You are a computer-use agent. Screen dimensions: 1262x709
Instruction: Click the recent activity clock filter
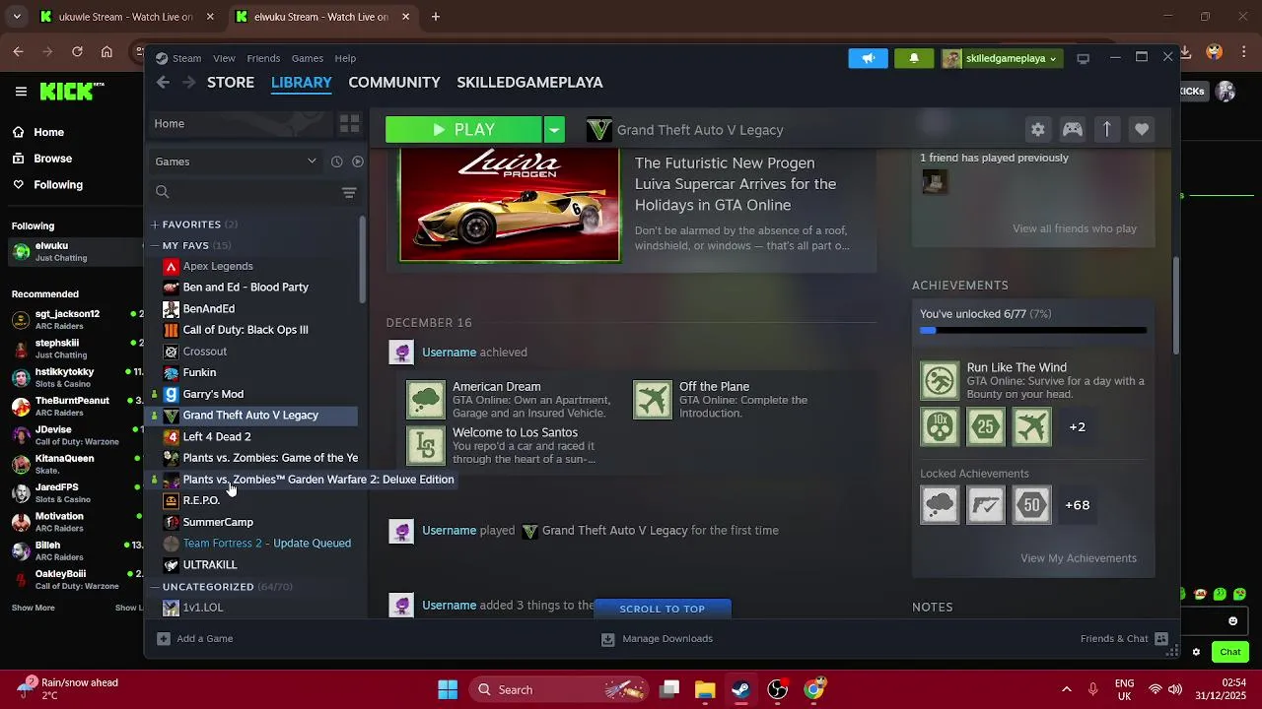point(337,161)
